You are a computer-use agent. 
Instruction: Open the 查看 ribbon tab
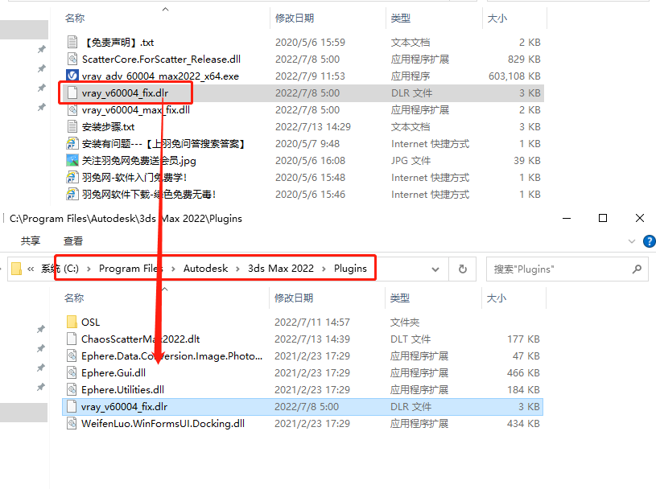click(x=73, y=240)
